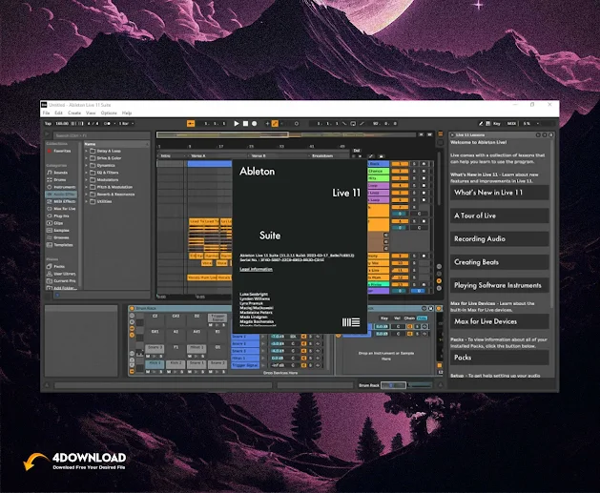Select the Kick 1 drum pad

155,363
